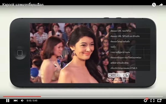Mute the video with the speaker icon
This screenshot has height=104, width=166.
[x=22, y=100]
